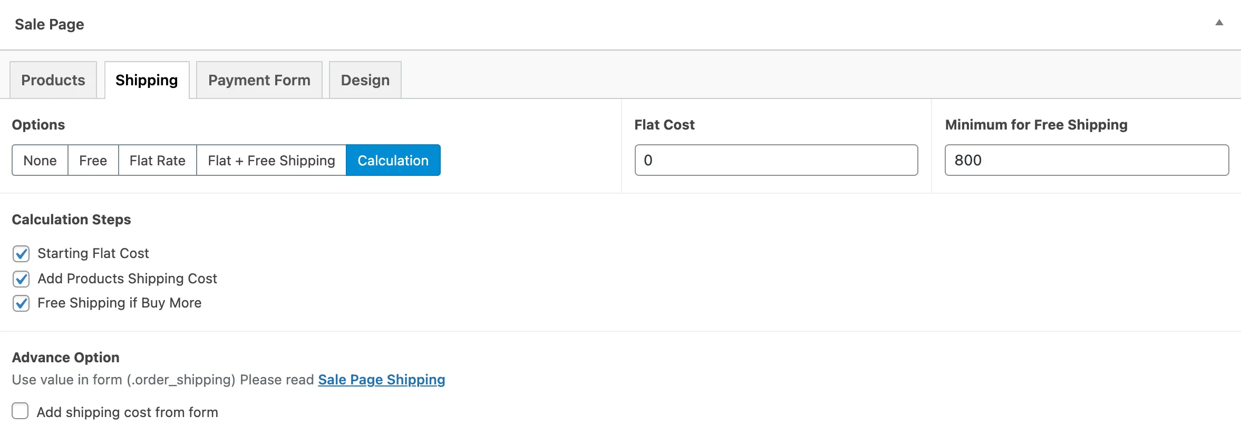Collapse the Sale Page panel arrow

(1219, 23)
